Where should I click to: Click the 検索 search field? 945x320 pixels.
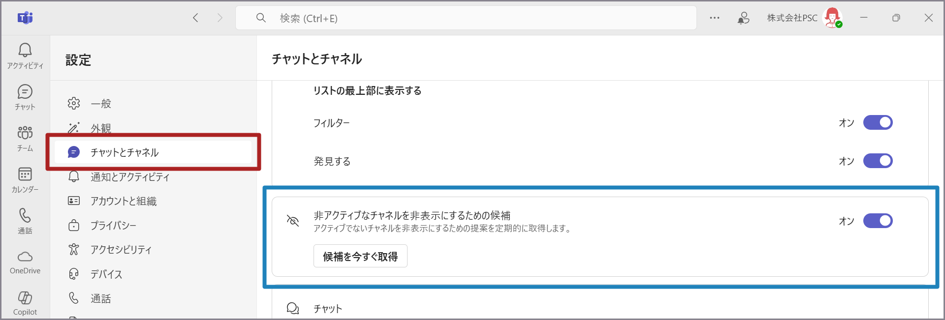click(466, 18)
